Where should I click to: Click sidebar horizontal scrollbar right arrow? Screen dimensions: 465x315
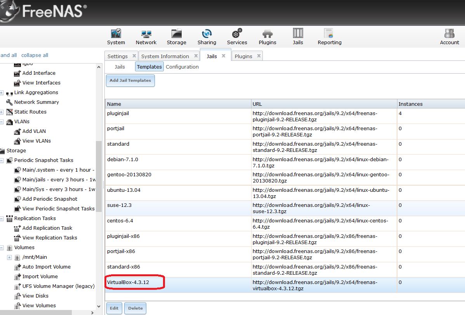[x=92, y=313]
